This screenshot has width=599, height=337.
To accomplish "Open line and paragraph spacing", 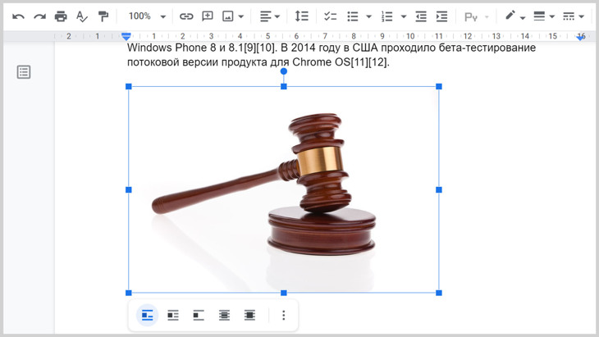I will [301, 16].
